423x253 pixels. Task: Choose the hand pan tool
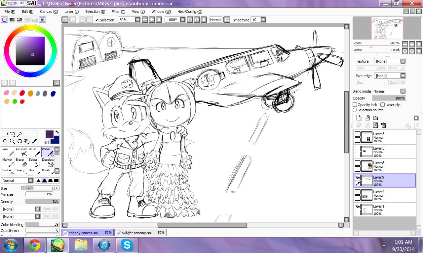click(x=27, y=141)
